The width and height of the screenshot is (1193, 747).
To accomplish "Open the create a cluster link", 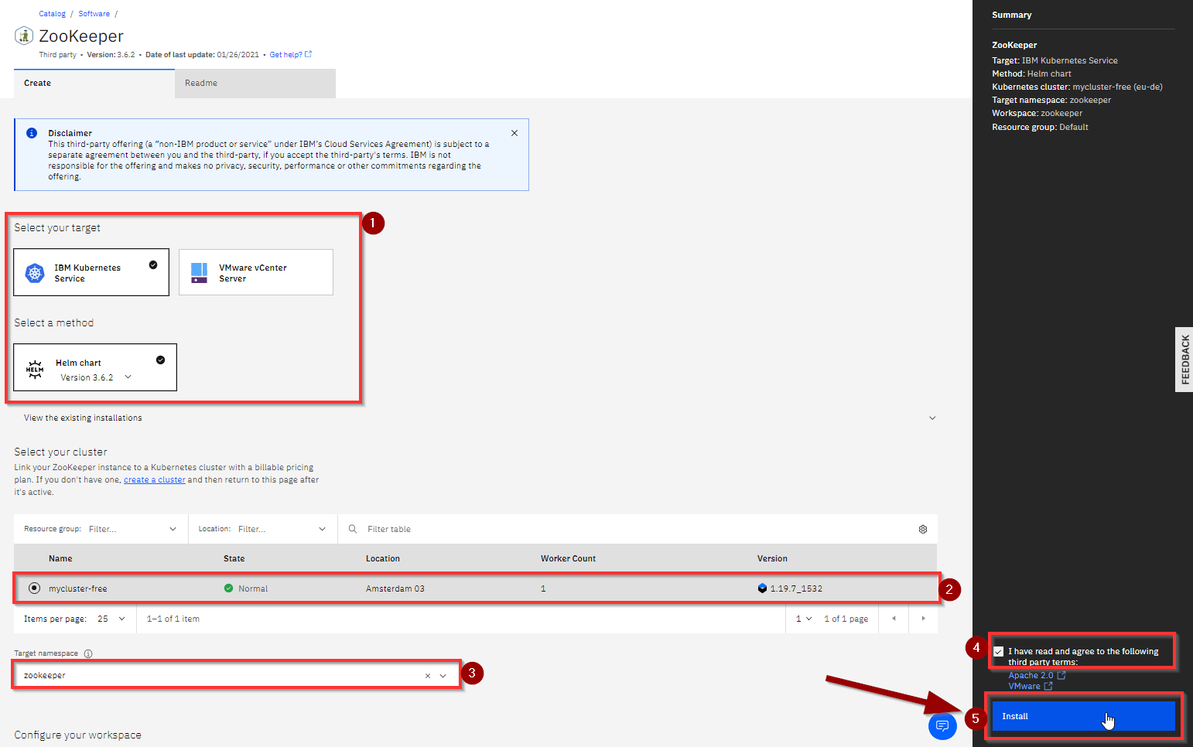I will click(x=155, y=479).
